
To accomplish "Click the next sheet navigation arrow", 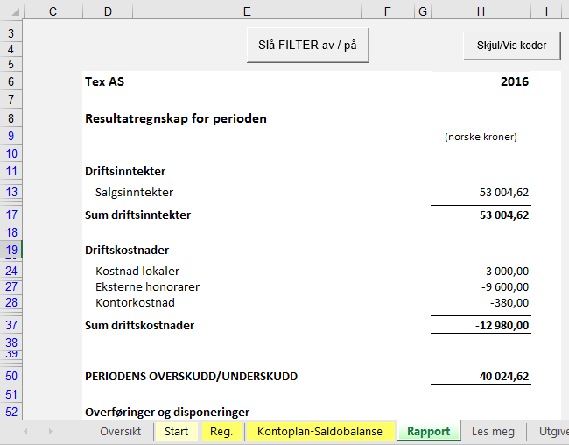I will point(51,432).
